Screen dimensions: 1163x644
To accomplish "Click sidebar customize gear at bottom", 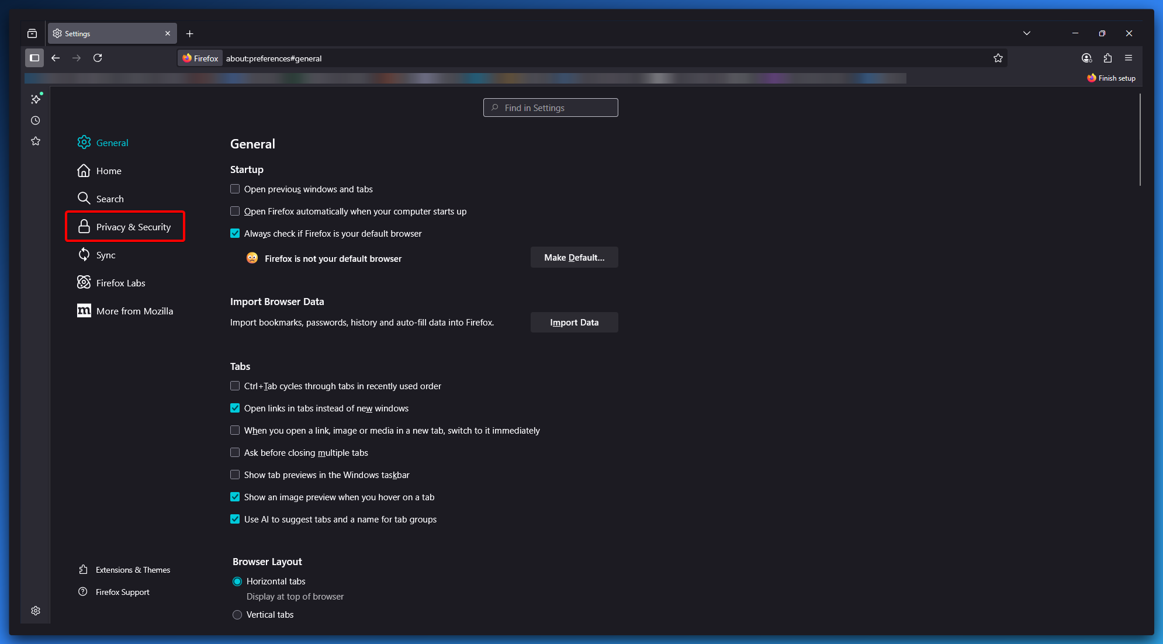I will [x=36, y=611].
